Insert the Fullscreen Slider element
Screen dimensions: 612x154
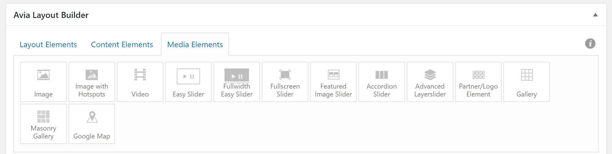tap(285, 82)
